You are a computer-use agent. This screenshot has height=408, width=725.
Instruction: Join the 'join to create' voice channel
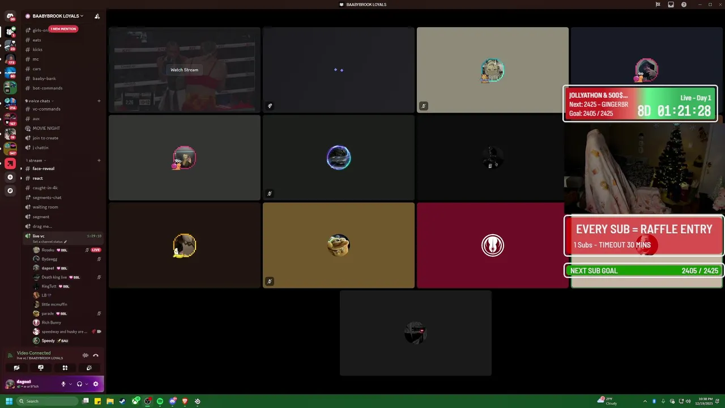pos(62,138)
